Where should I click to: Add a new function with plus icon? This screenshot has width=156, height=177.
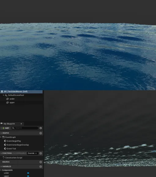click(x=41, y=153)
